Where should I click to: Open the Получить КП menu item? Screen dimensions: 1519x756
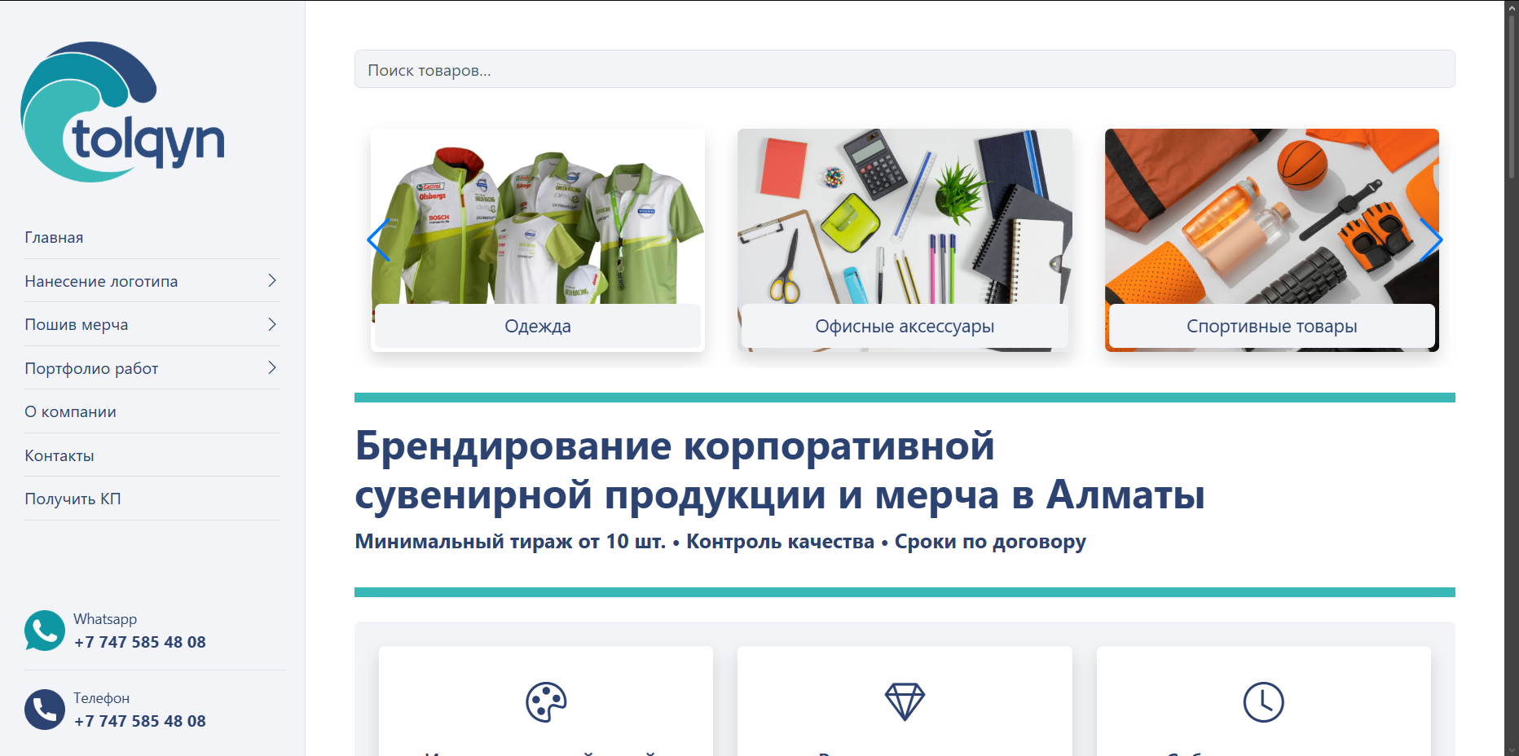point(73,499)
